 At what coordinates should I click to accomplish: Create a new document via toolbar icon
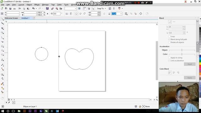2,8
